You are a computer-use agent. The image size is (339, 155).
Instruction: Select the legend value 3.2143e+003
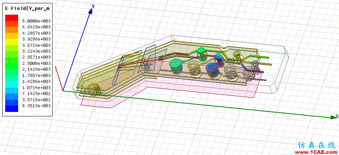pyautogui.click(x=36, y=51)
